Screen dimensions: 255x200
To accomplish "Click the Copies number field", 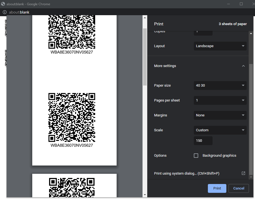I will 203,33.
